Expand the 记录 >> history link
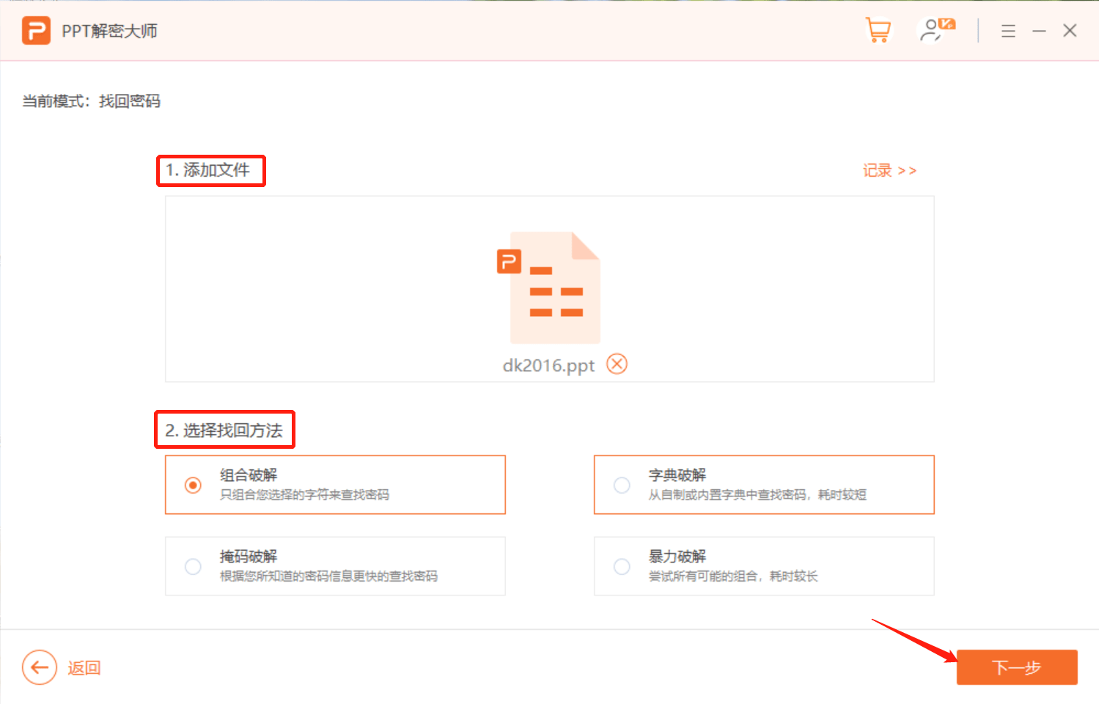 tap(889, 171)
